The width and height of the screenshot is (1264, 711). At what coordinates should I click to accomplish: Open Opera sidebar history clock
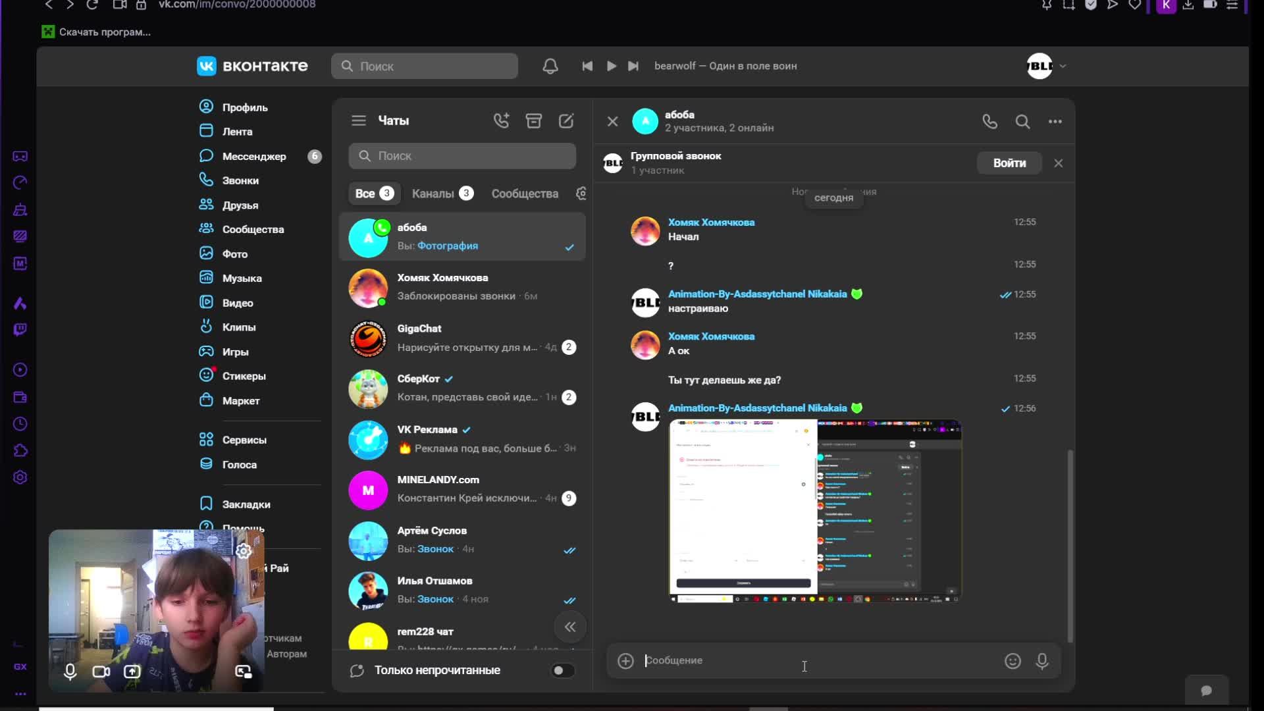(20, 424)
